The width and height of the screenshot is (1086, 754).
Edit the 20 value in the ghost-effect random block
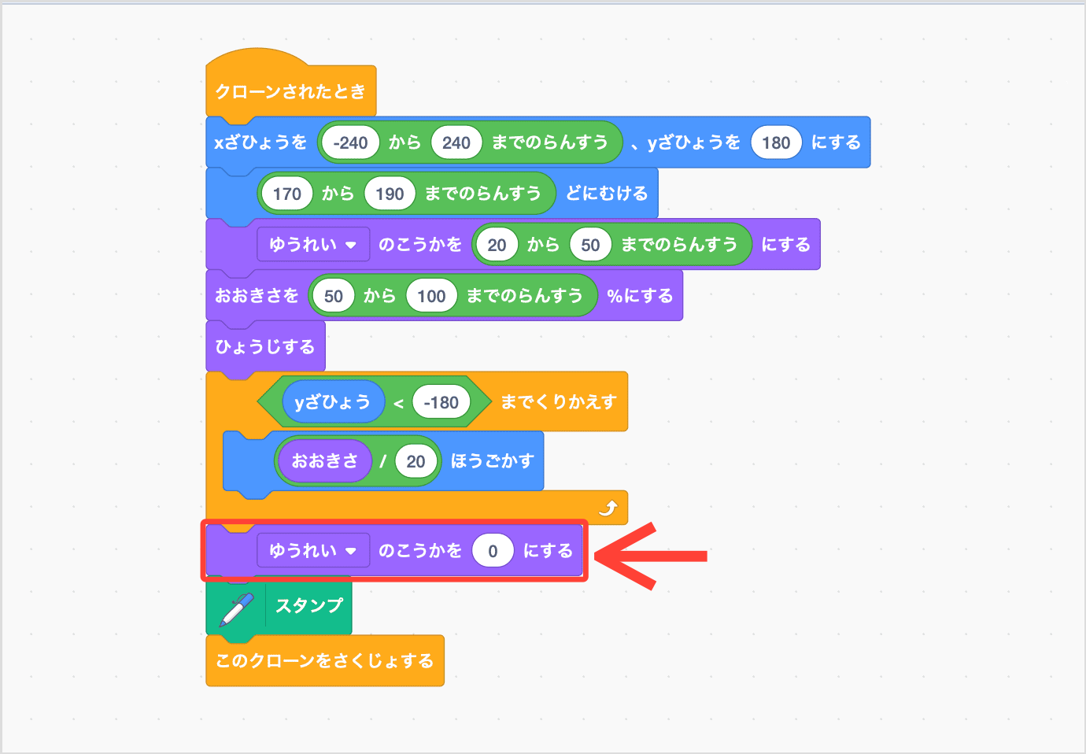[x=497, y=245]
